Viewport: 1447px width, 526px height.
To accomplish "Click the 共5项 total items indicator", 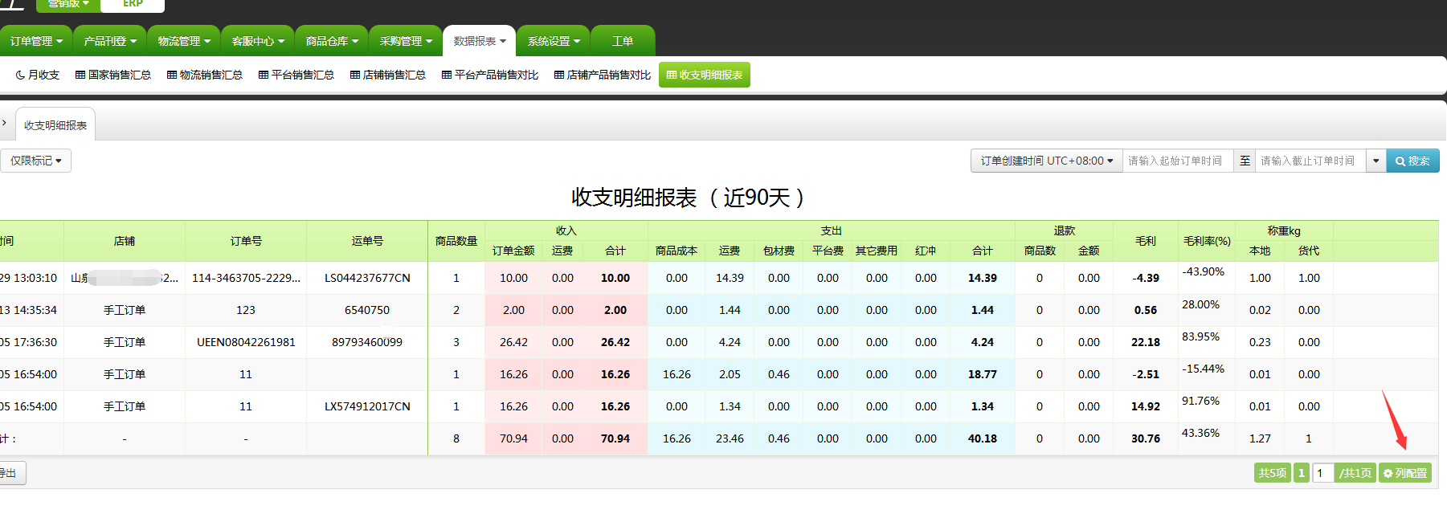I will pos(1273,473).
